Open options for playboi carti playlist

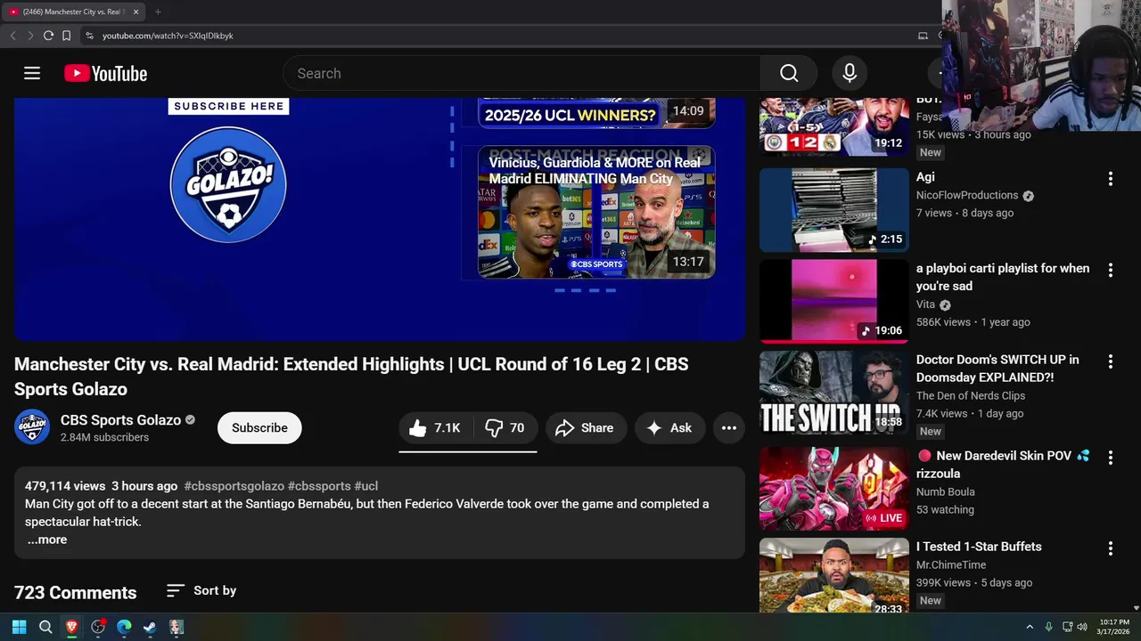pos(1110,270)
